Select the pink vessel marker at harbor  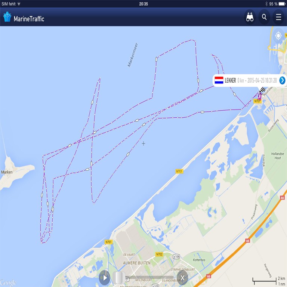260,96
